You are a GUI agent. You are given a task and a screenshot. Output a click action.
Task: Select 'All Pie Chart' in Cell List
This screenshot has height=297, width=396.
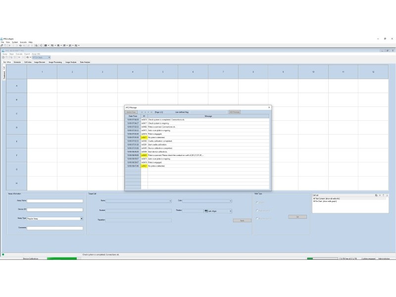pos(325,201)
